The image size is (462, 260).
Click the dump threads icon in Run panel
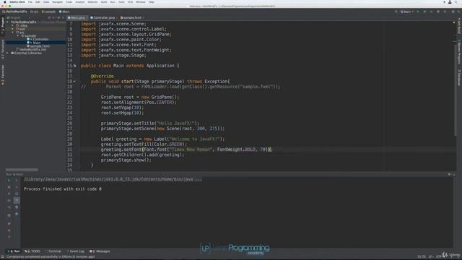click(x=9, y=201)
